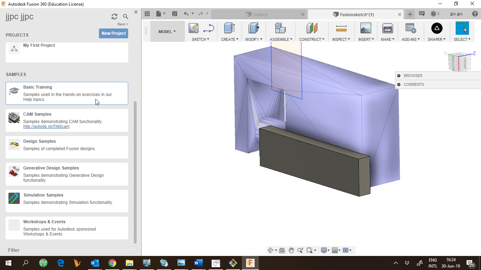Expand the MAKE menu
The height and width of the screenshot is (270, 481).
click(x=387, y=39)
